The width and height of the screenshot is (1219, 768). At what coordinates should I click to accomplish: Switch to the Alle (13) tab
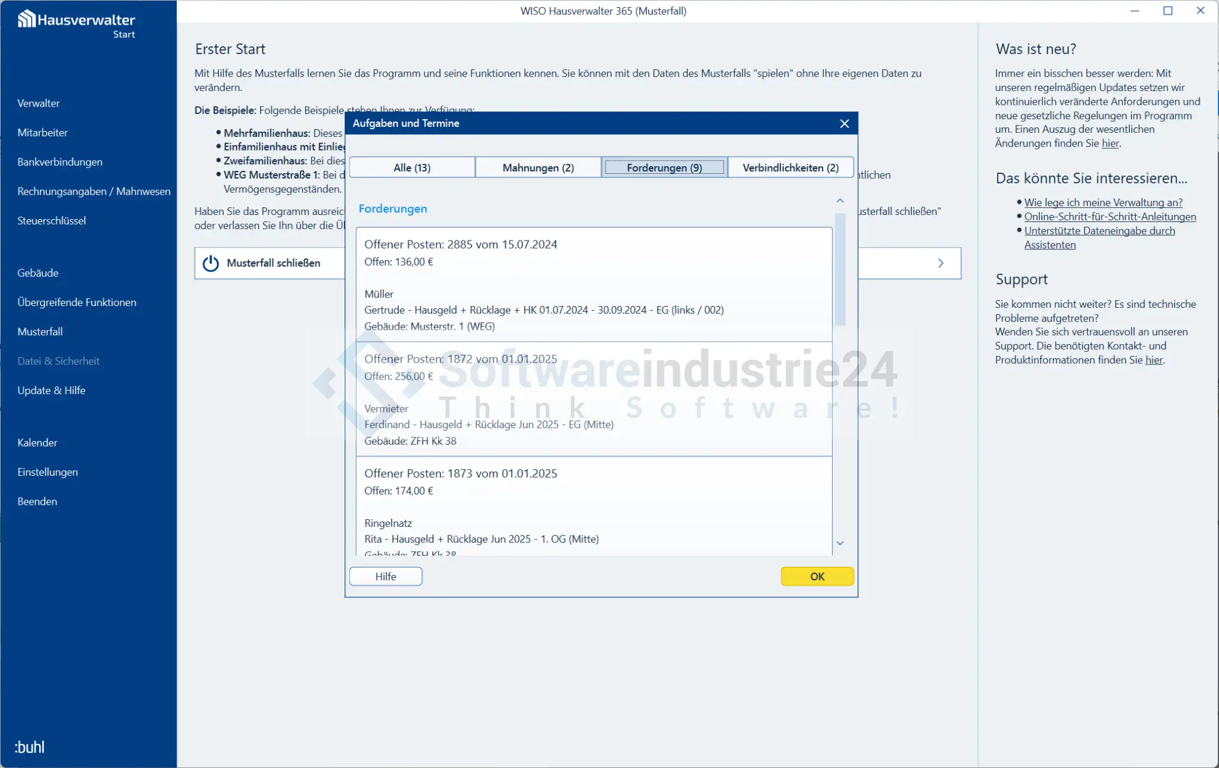pos(412,167)
